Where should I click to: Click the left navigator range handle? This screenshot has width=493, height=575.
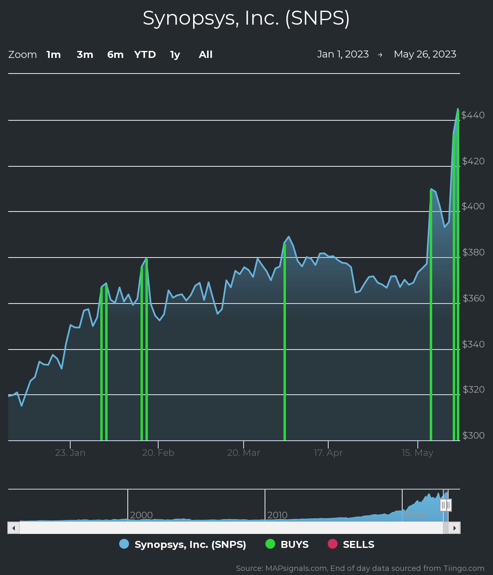click(443, 505)
